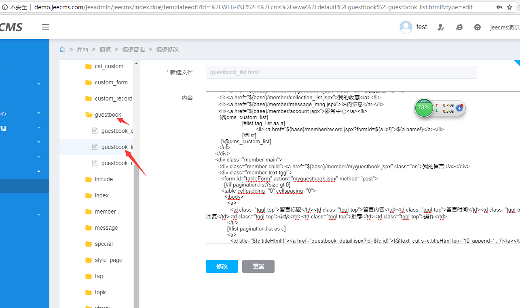Open the style_page folder
Image resolution: width=520 pixels, height=308 pixels.
[109, 260]
